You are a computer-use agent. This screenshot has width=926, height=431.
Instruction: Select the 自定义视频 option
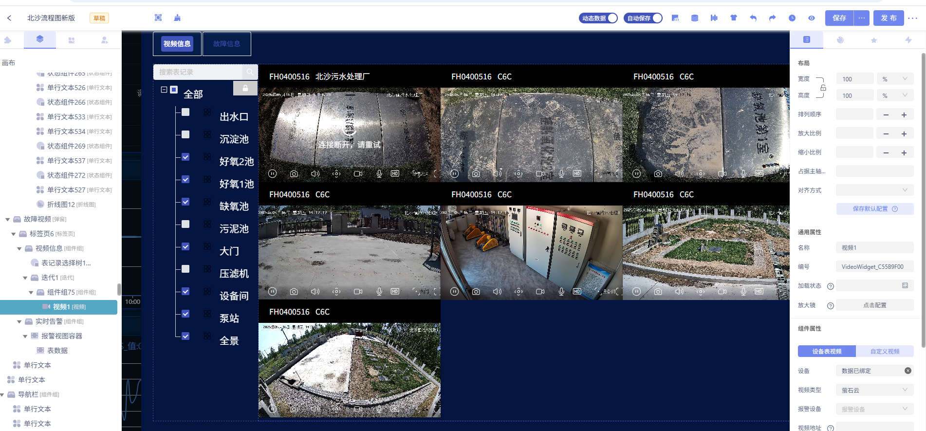[885, 351]
